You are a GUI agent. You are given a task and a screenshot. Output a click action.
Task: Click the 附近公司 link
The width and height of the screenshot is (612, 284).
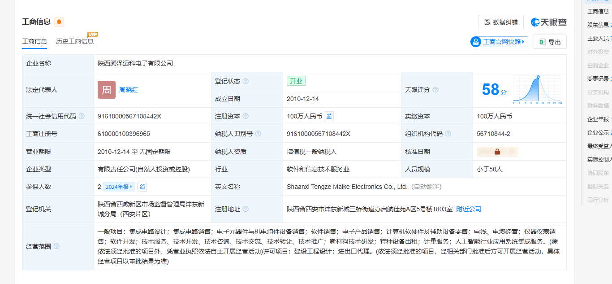(469, 209)
